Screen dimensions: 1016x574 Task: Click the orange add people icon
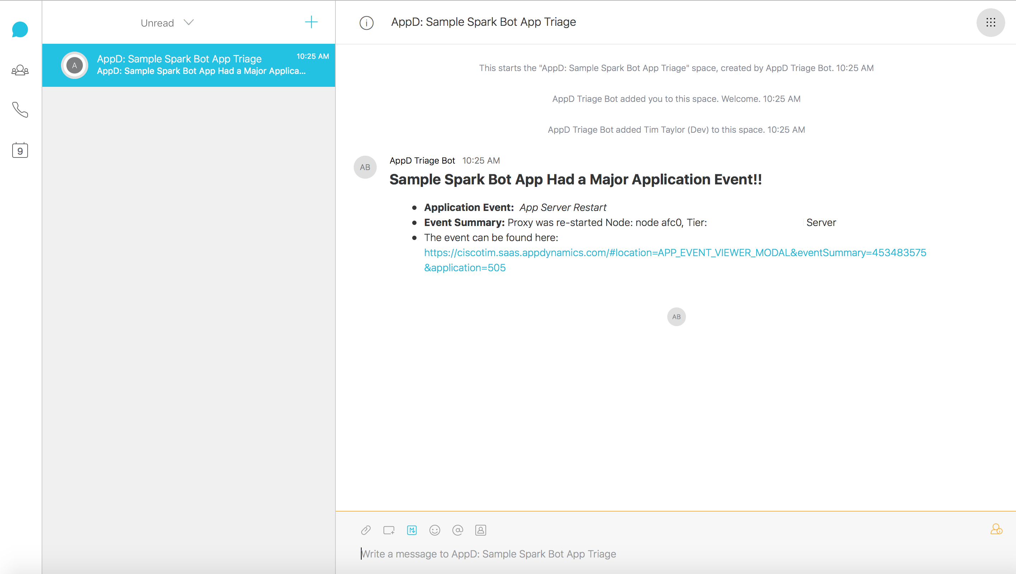click(x=996, y=529)
